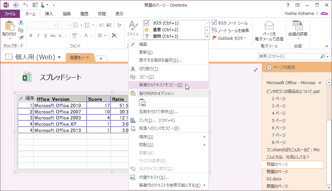The height and width of the screenshot is (191, 332).
Task: Open Outlook Tasks dropdown
Action: (230, 38)
